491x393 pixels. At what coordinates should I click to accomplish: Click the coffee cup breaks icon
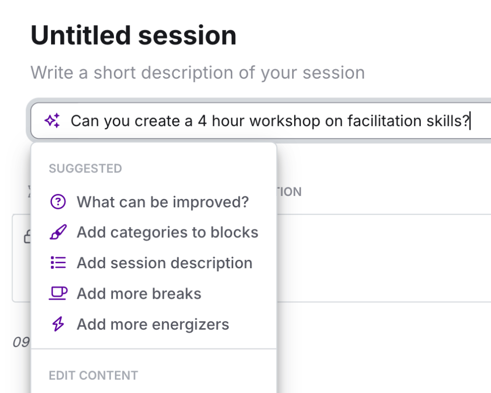[x=58, y=294]
